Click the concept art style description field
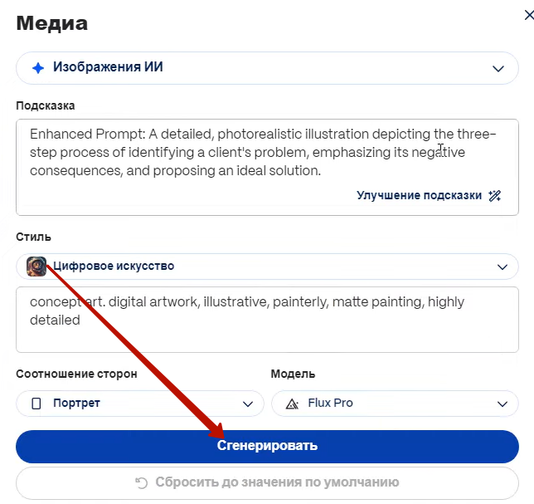The height and width of the screenshot is (504, 534). tap(267, 320)
